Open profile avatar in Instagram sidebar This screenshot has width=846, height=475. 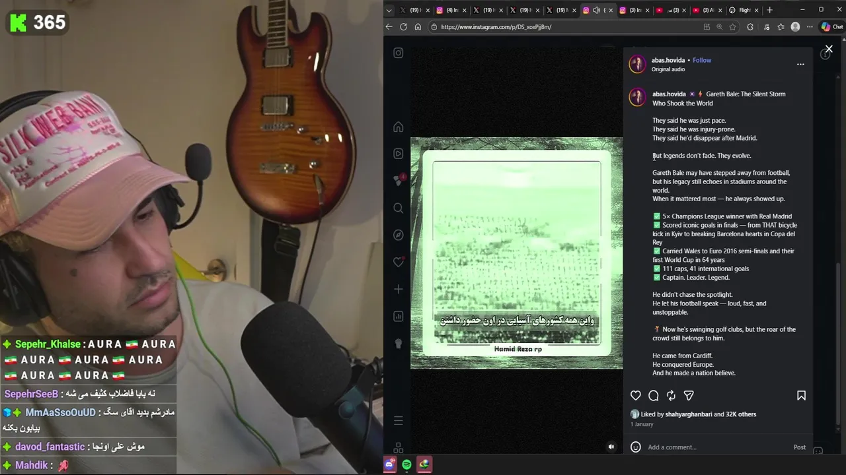click(399, 343)
